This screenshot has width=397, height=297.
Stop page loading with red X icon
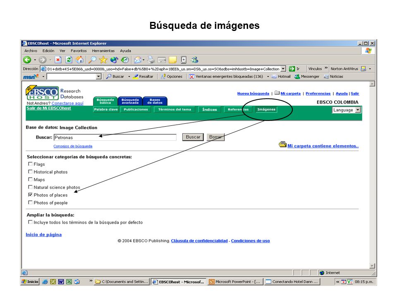click(58, 60)
